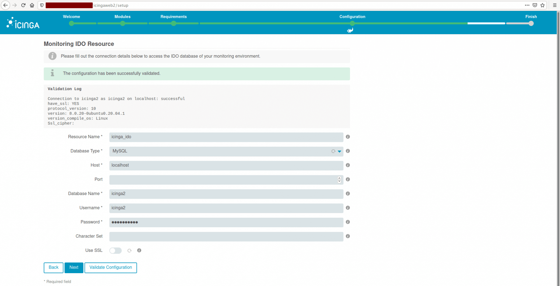Click the browser forward arrow
Viewport: 560px width, 286px height.
tap(14, 5)
